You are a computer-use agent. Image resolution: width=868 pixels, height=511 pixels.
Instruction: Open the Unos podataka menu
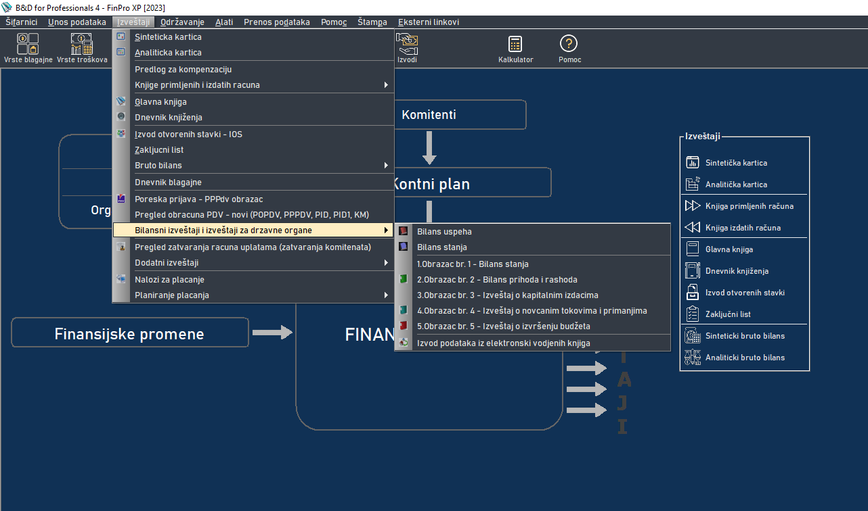[77, 22]
